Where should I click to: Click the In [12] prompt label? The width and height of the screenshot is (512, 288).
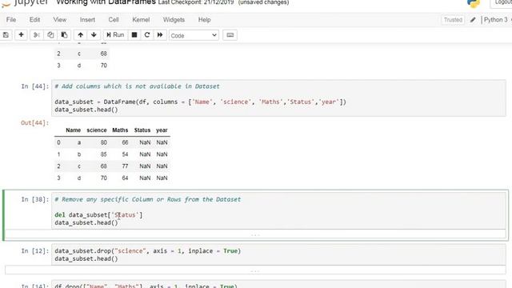click(x=35, y=250)
